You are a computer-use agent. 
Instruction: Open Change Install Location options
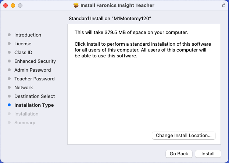(183, 136)
